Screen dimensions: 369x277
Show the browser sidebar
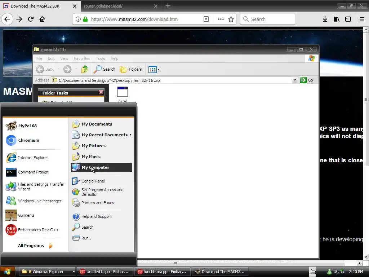click(348, 19)
